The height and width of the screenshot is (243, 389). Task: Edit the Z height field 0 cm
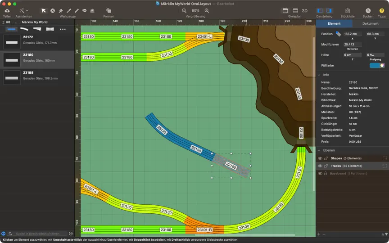(352, 55)
